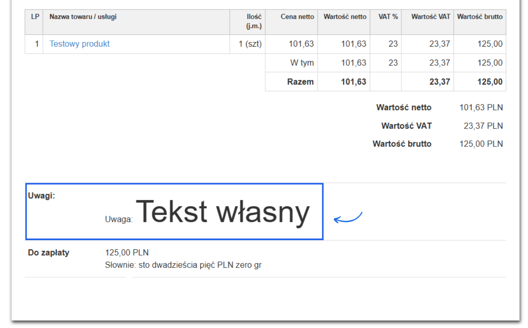Click the LP column header
The image size is (528, 328).
[x=34, y=17]
